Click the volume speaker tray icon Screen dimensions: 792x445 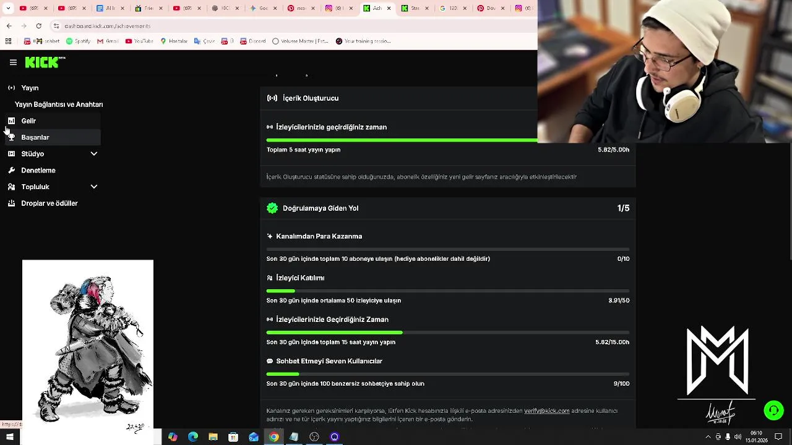pos(738,437)
